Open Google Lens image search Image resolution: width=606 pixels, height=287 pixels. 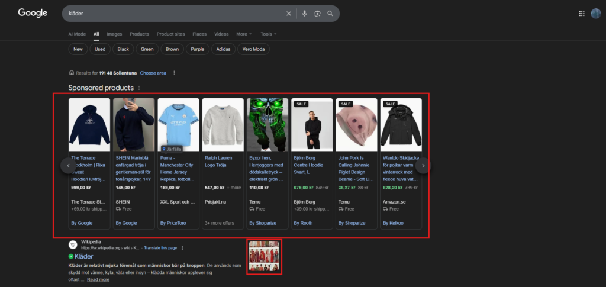pyautogui.click(x=318, y=14)
